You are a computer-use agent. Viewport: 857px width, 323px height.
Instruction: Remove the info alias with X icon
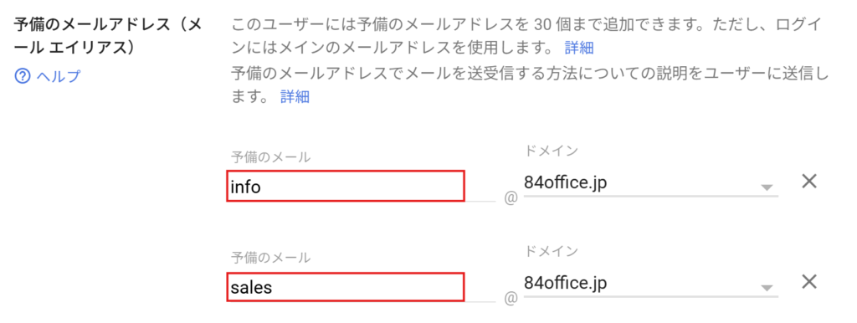point(809,182)
